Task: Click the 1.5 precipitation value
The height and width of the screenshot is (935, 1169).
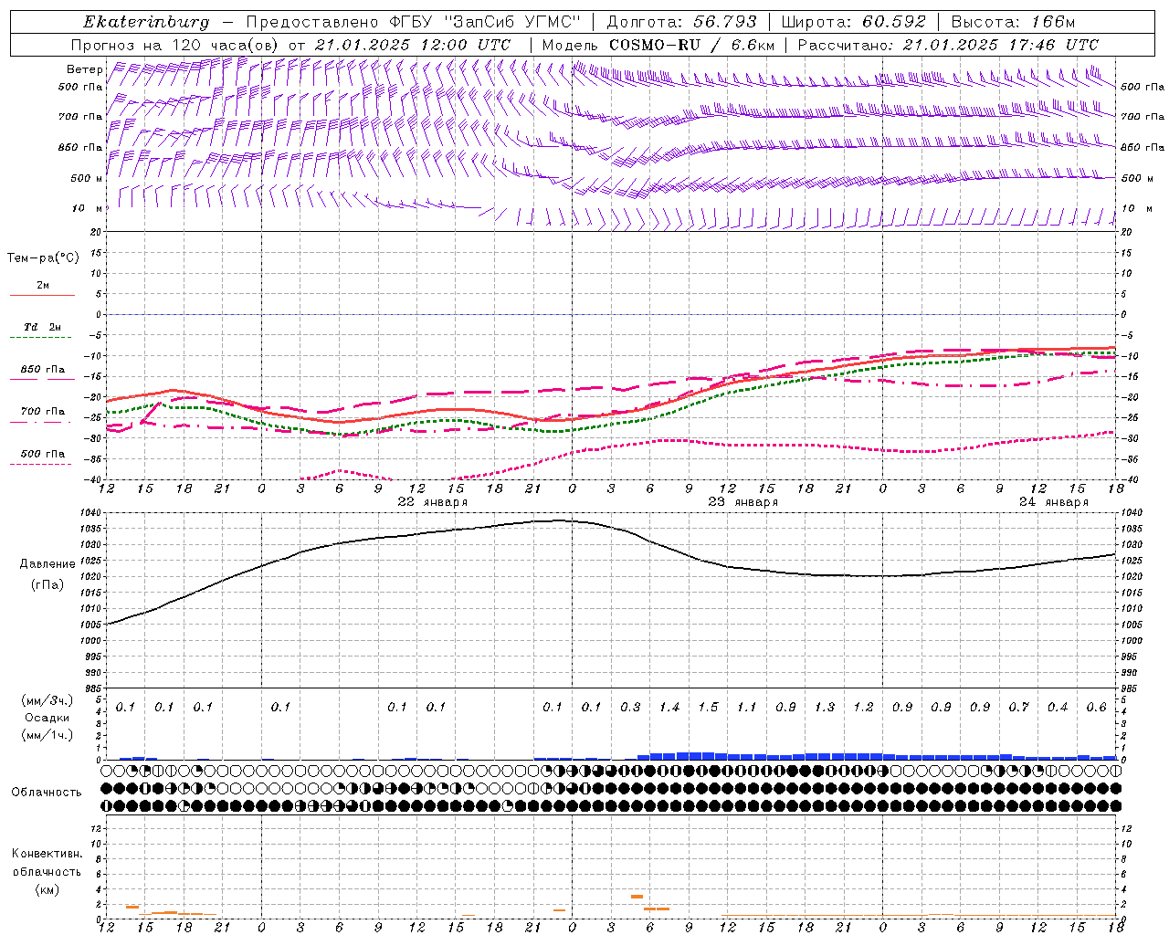Action: [708, 708]
